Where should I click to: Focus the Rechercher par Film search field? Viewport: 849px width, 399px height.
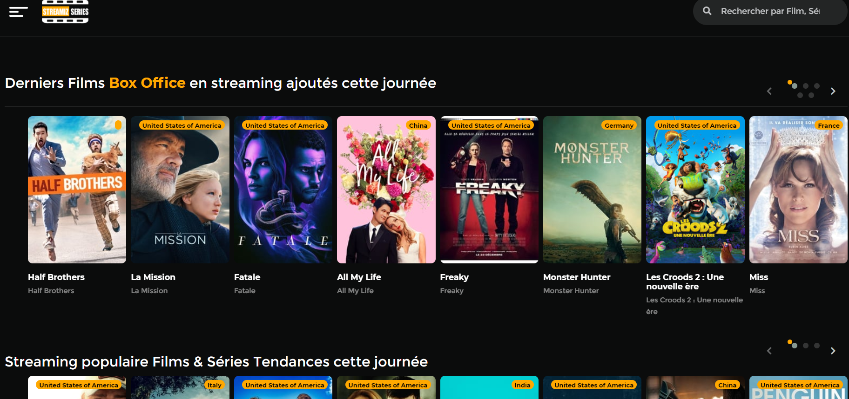770,11
